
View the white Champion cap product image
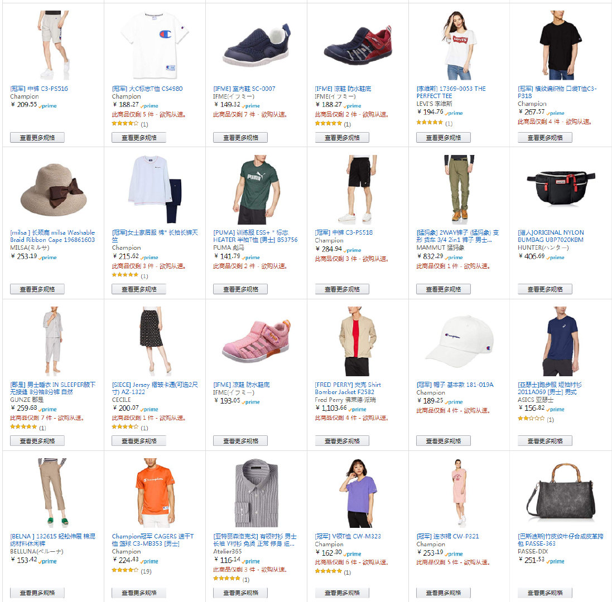(459, 342)
